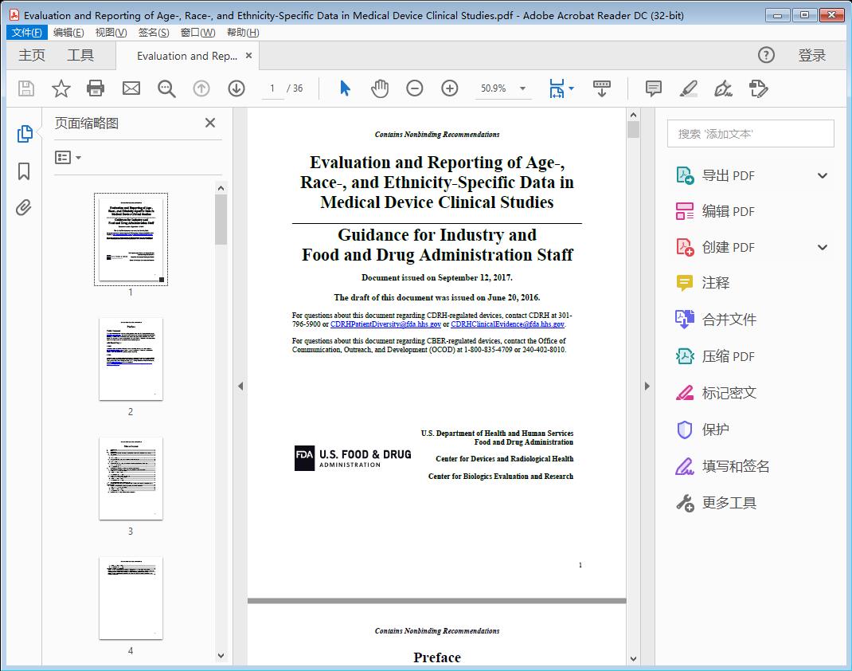The image size is (852, 671).
Task: Go to the previous page arrow
Action: pos(201,88)
